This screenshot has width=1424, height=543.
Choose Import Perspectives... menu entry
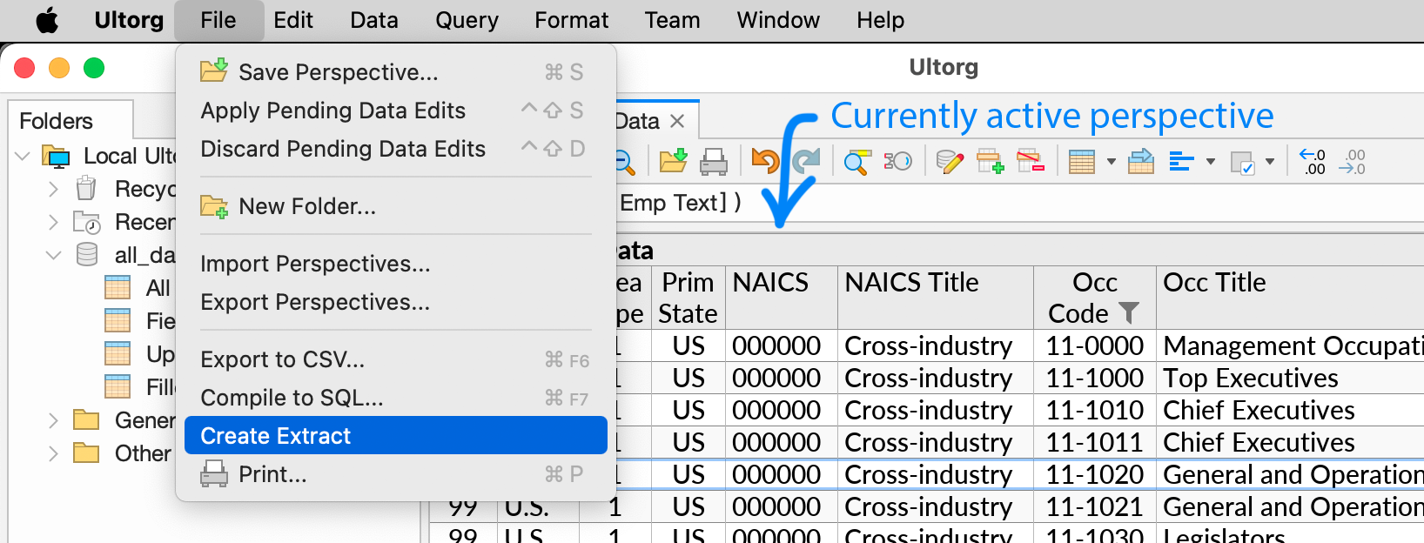(396, 264)
